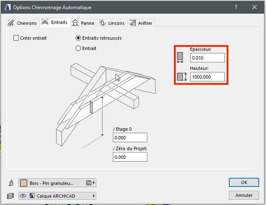Click the Bois - Pin granuleux color swatch
The image size is (266, 205).
23,183
